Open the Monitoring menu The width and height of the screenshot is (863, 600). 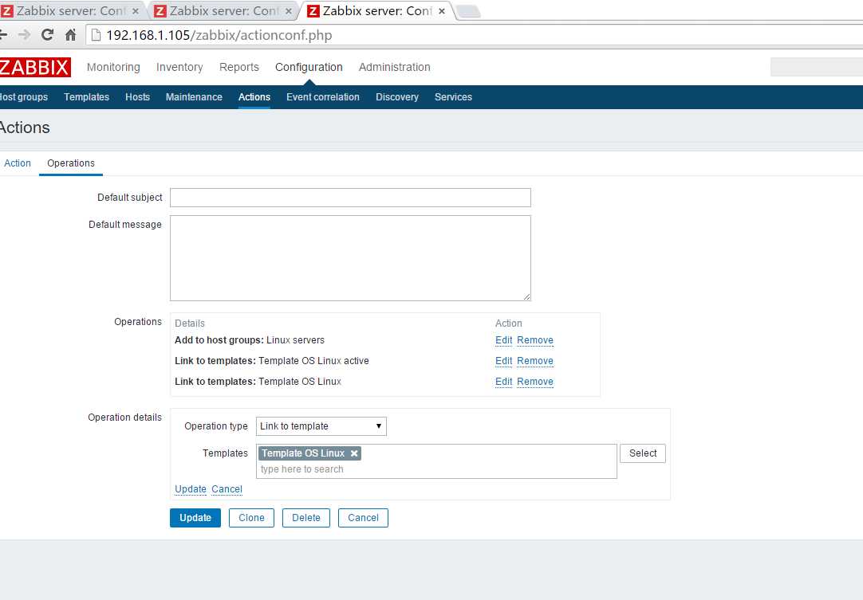[x=113, y=67]
